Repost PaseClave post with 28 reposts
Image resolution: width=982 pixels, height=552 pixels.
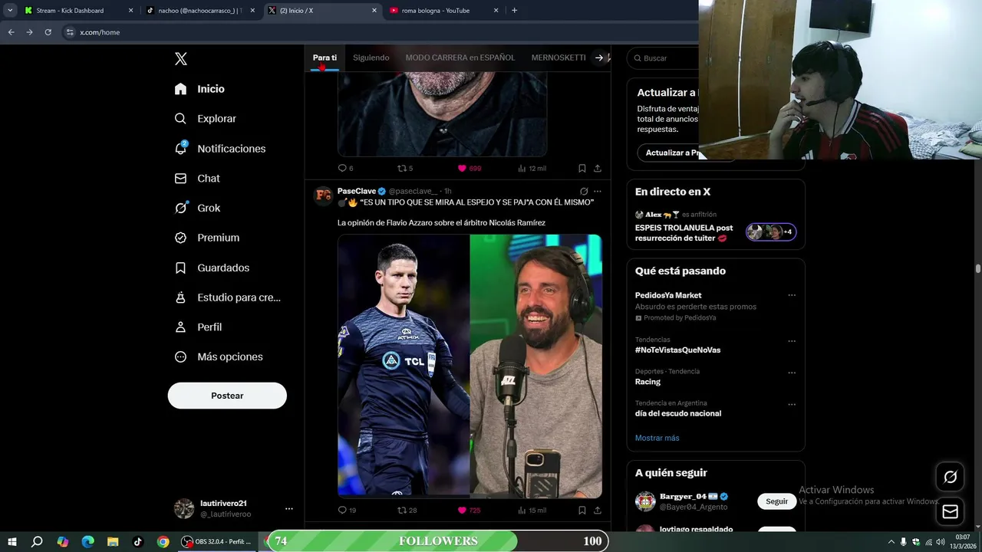(x=407, y=510)
